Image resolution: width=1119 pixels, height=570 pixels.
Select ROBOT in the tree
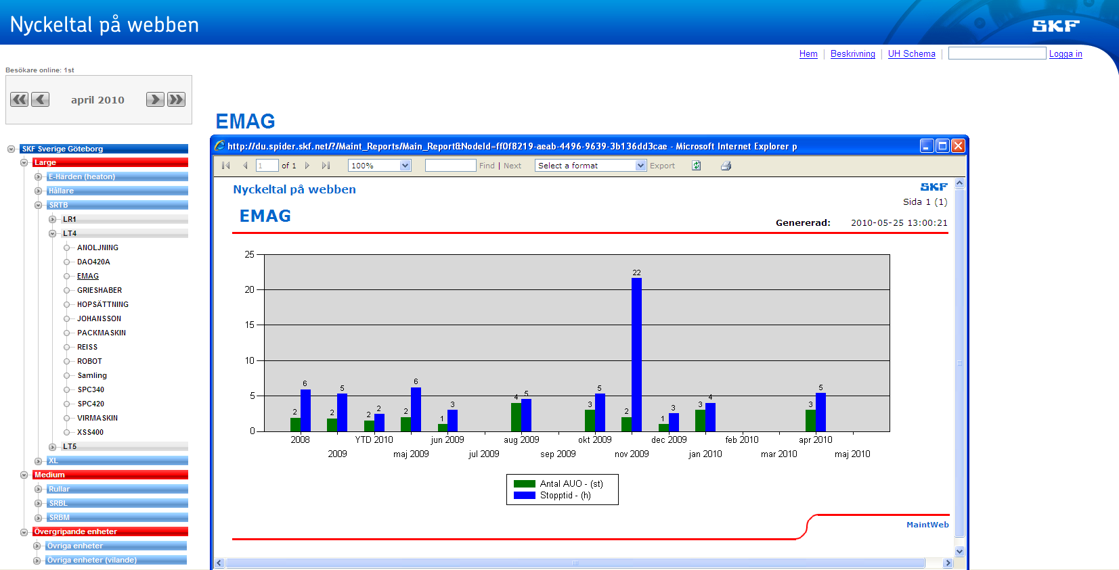(89, 362)
